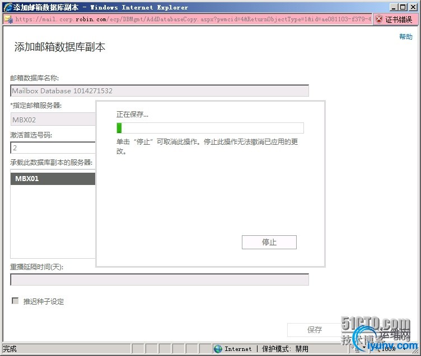Open the 帮助 help link
Image resolution: width=421 pixels, height=356 pixels.
(x=406, y=36)
